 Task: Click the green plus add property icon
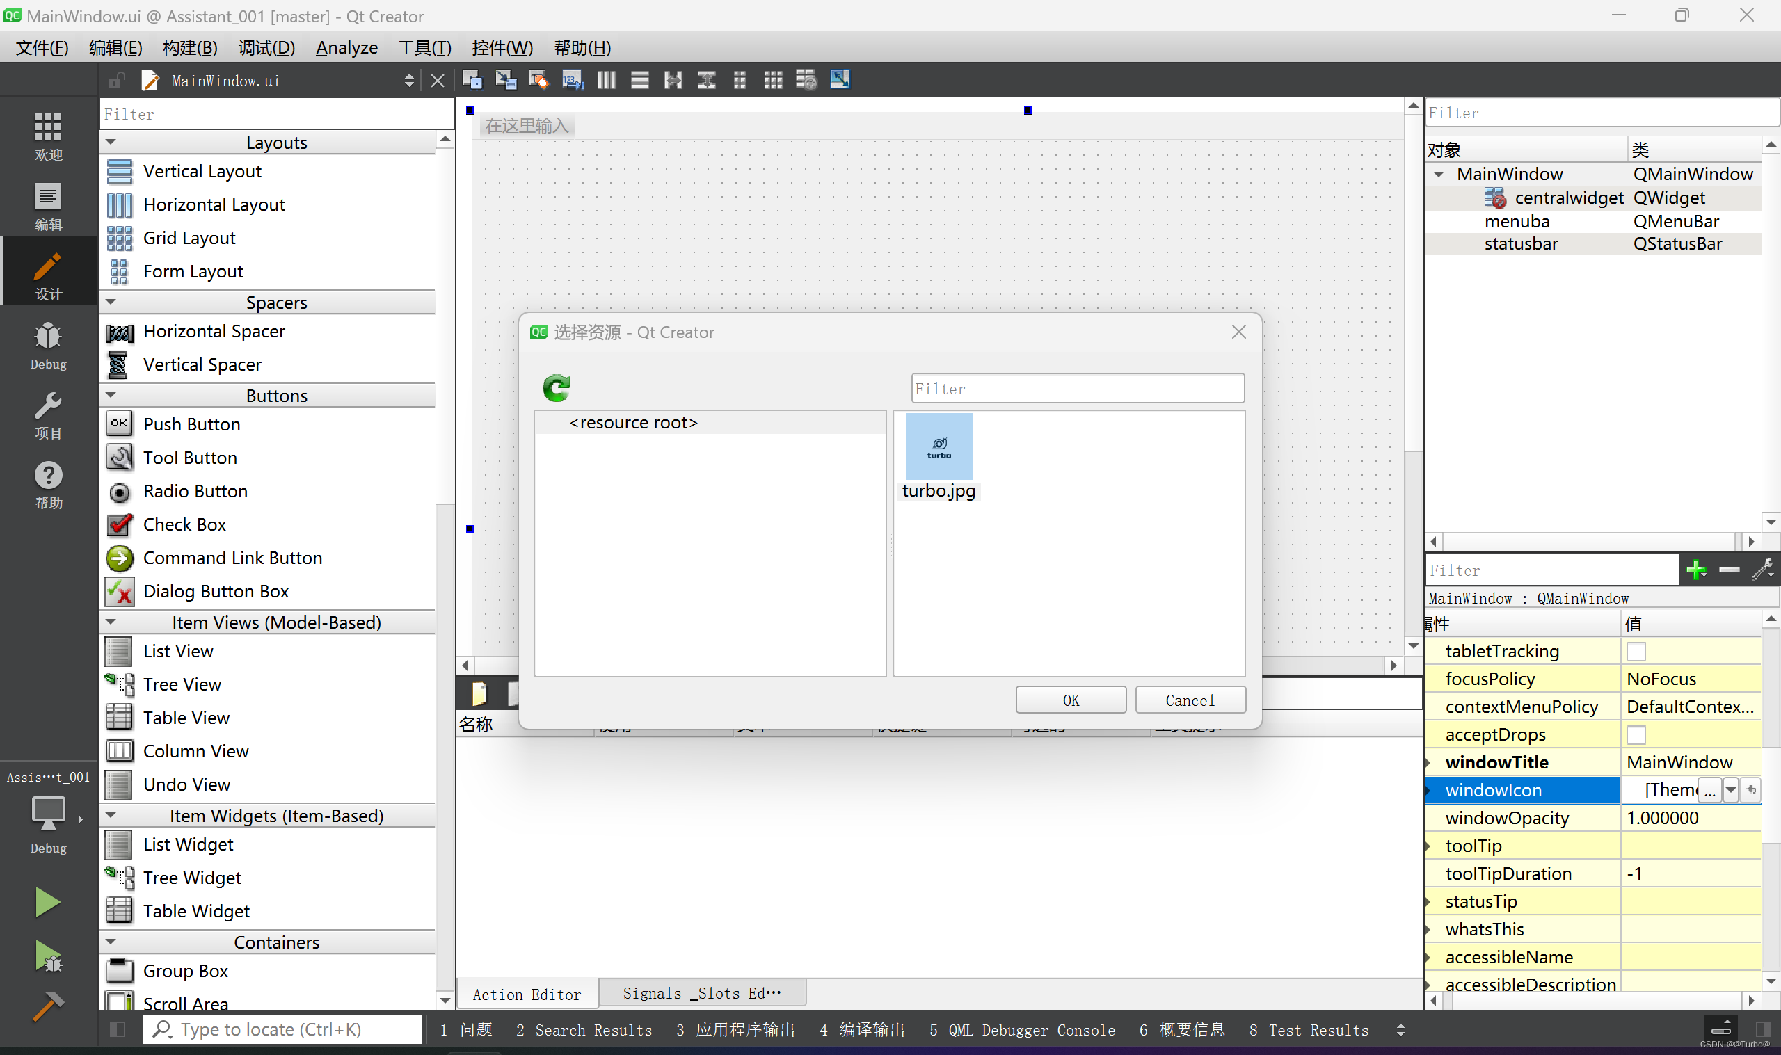tap(1696, 570)
